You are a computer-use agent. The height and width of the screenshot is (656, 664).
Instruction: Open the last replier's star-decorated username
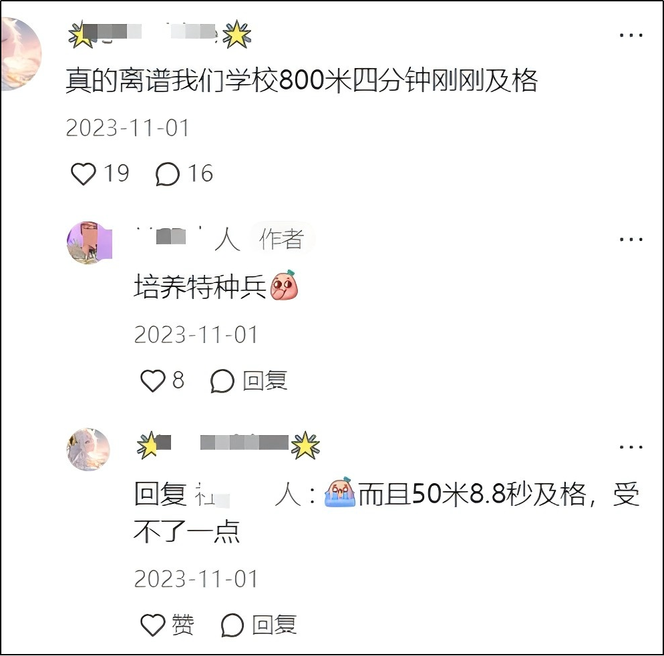(228, 445)
